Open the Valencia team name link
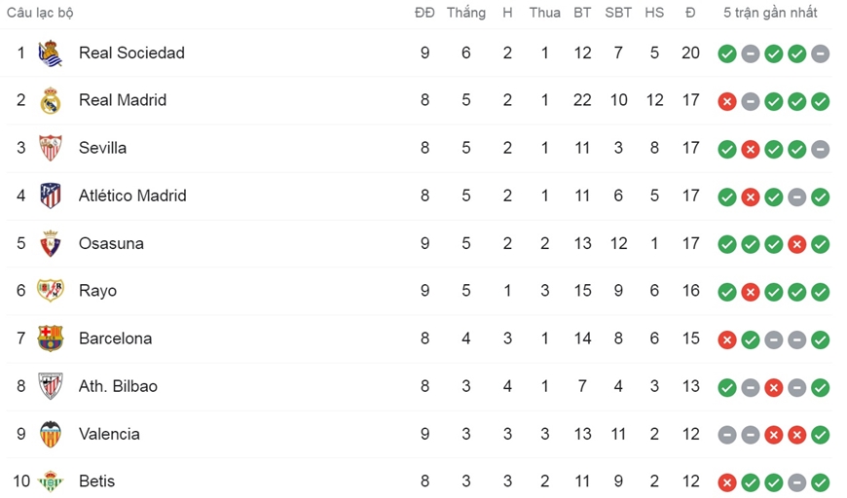This screenshot has height=498, width=847. (x=109, y=434)
